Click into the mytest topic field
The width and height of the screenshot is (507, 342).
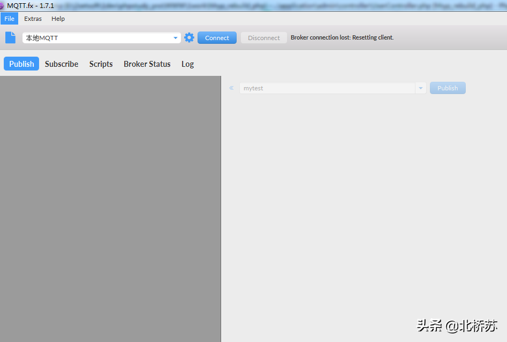point(327,88)
